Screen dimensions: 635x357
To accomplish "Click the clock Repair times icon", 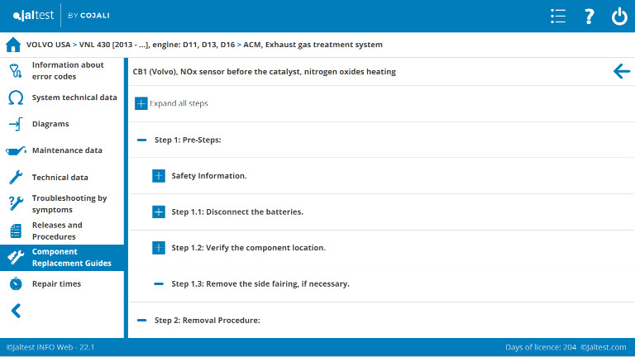I will pyautogui.click(x=15, y=283).
